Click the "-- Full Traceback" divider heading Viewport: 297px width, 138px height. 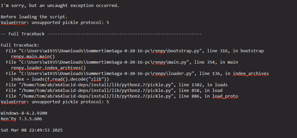pyautogui.click(x=23, y=34)
